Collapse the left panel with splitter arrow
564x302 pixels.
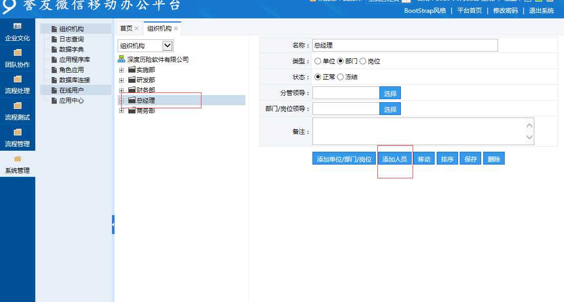[113, 225]
